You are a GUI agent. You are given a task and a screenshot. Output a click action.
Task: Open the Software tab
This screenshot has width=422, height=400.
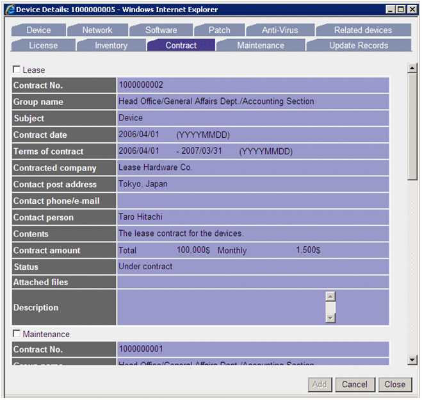(x=161, y=30)
